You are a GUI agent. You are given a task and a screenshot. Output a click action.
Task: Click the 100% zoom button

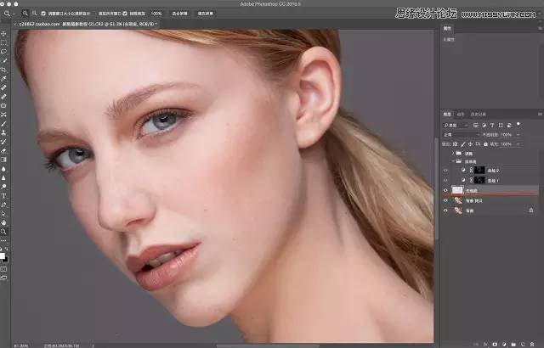[x=156, y=14]
